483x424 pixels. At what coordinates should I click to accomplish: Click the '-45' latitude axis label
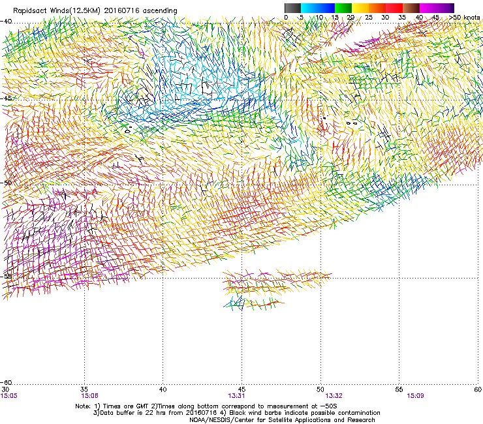[6, 98]
